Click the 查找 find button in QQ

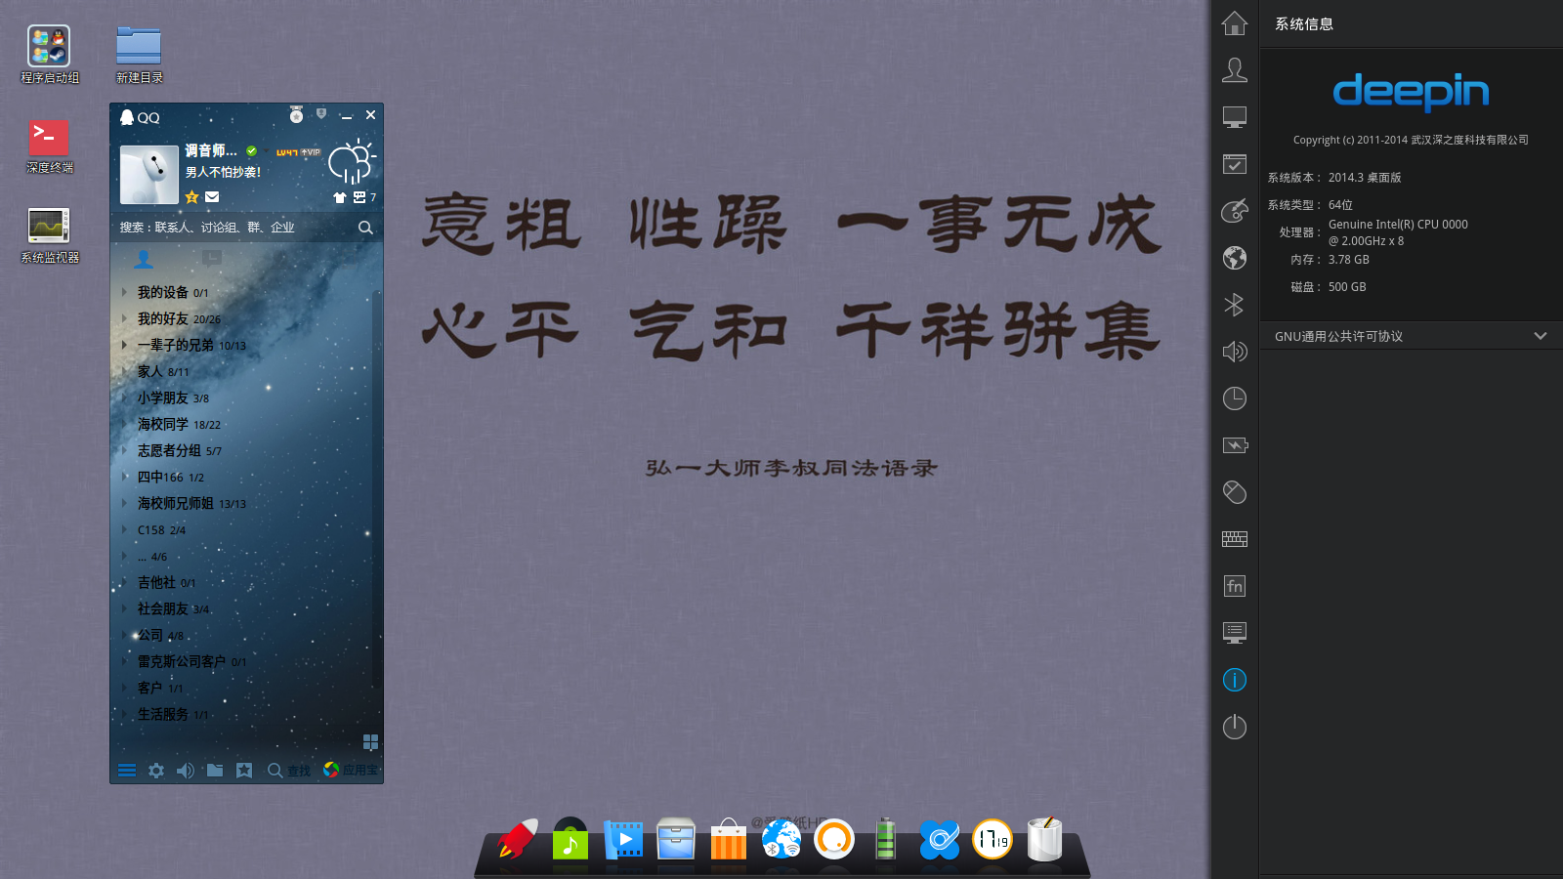(289, 771)
